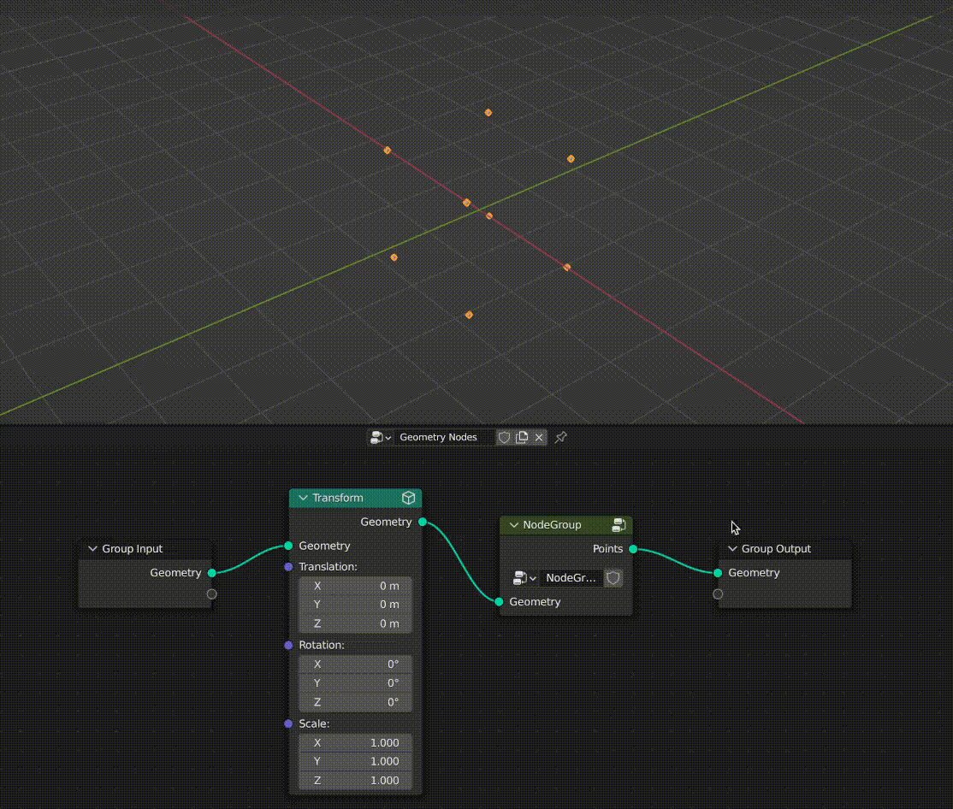Click Group Input Geometry output socket

212,573
